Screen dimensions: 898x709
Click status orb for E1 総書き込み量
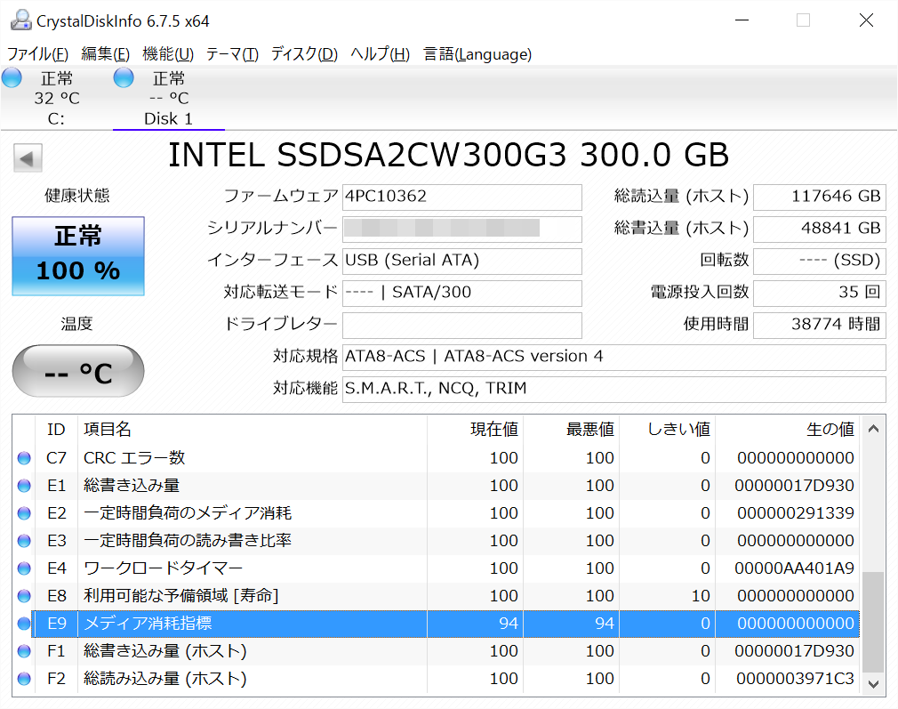(x=23, y=486)
